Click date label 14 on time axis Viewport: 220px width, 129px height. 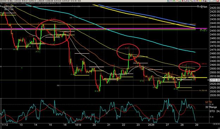pyautogui.click(x=36, y=125)
